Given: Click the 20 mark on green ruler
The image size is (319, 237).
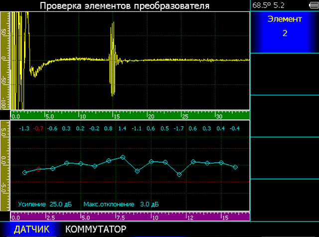Looking at the screenshot, I should [x=151, y=116].
